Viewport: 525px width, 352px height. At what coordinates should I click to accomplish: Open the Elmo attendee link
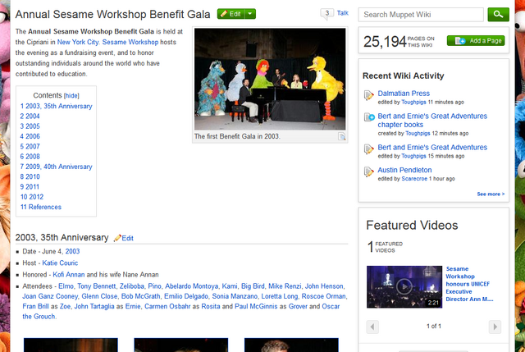coord(66,286)
